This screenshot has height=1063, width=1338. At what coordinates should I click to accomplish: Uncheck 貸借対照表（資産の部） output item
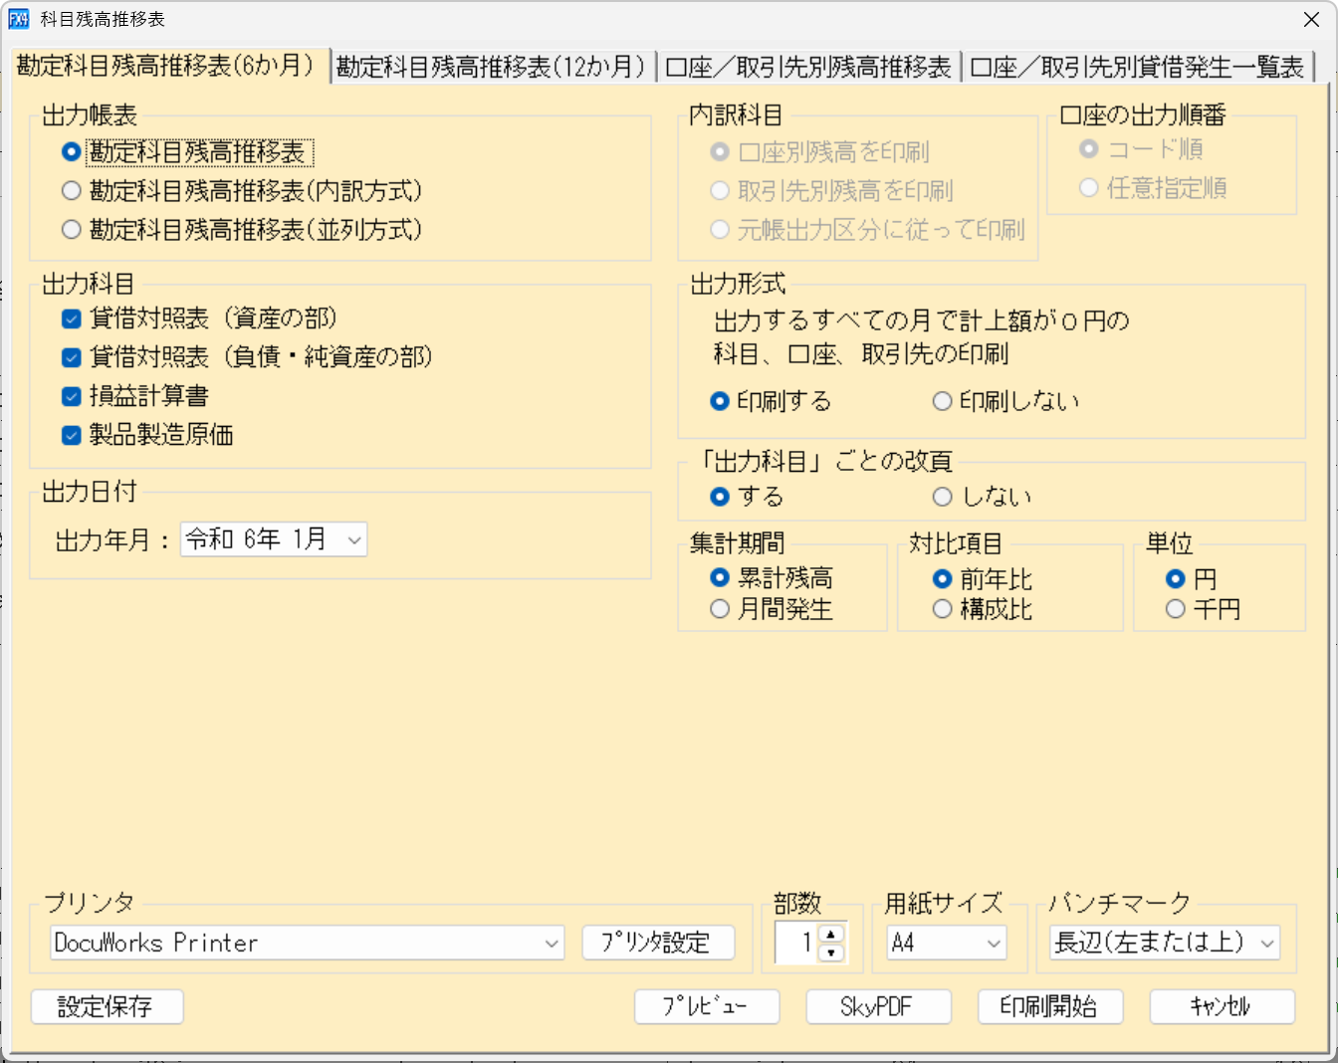point(71,319)
